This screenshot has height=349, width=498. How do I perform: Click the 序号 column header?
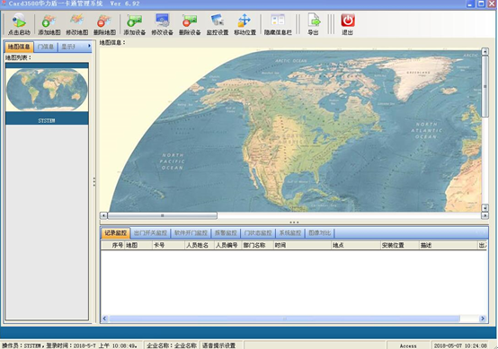point(113,245)
